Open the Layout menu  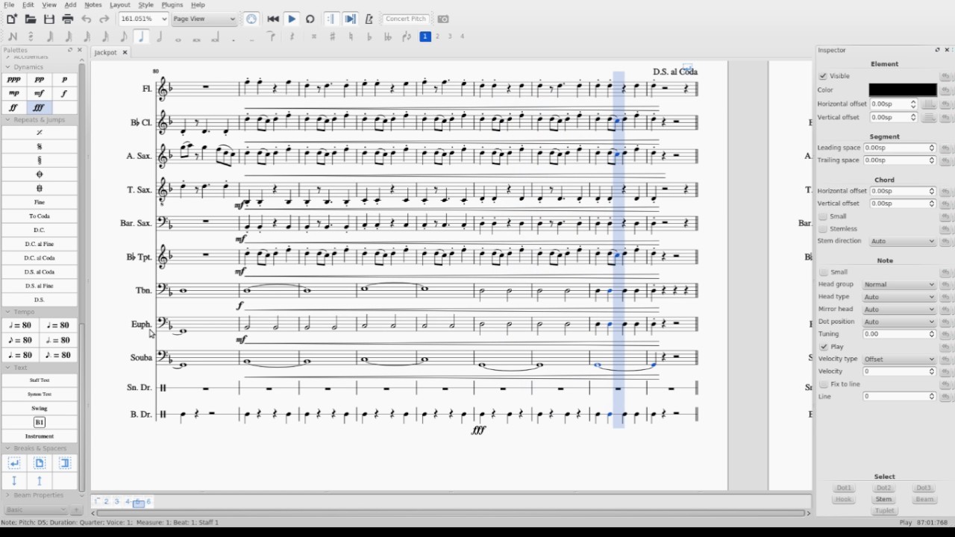pyautogui.click(x=119, y=4)
